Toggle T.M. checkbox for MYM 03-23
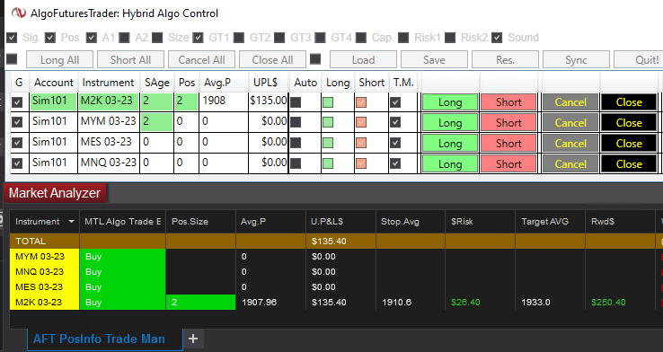The width and height of the screenshot is (663, 352). coord(395,122)
